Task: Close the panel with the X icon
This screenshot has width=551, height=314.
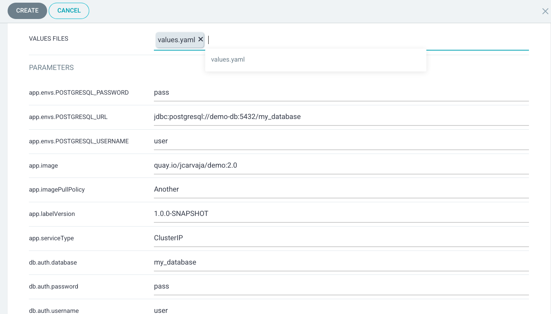Action: pyautogui.click(x=545, y=11)
